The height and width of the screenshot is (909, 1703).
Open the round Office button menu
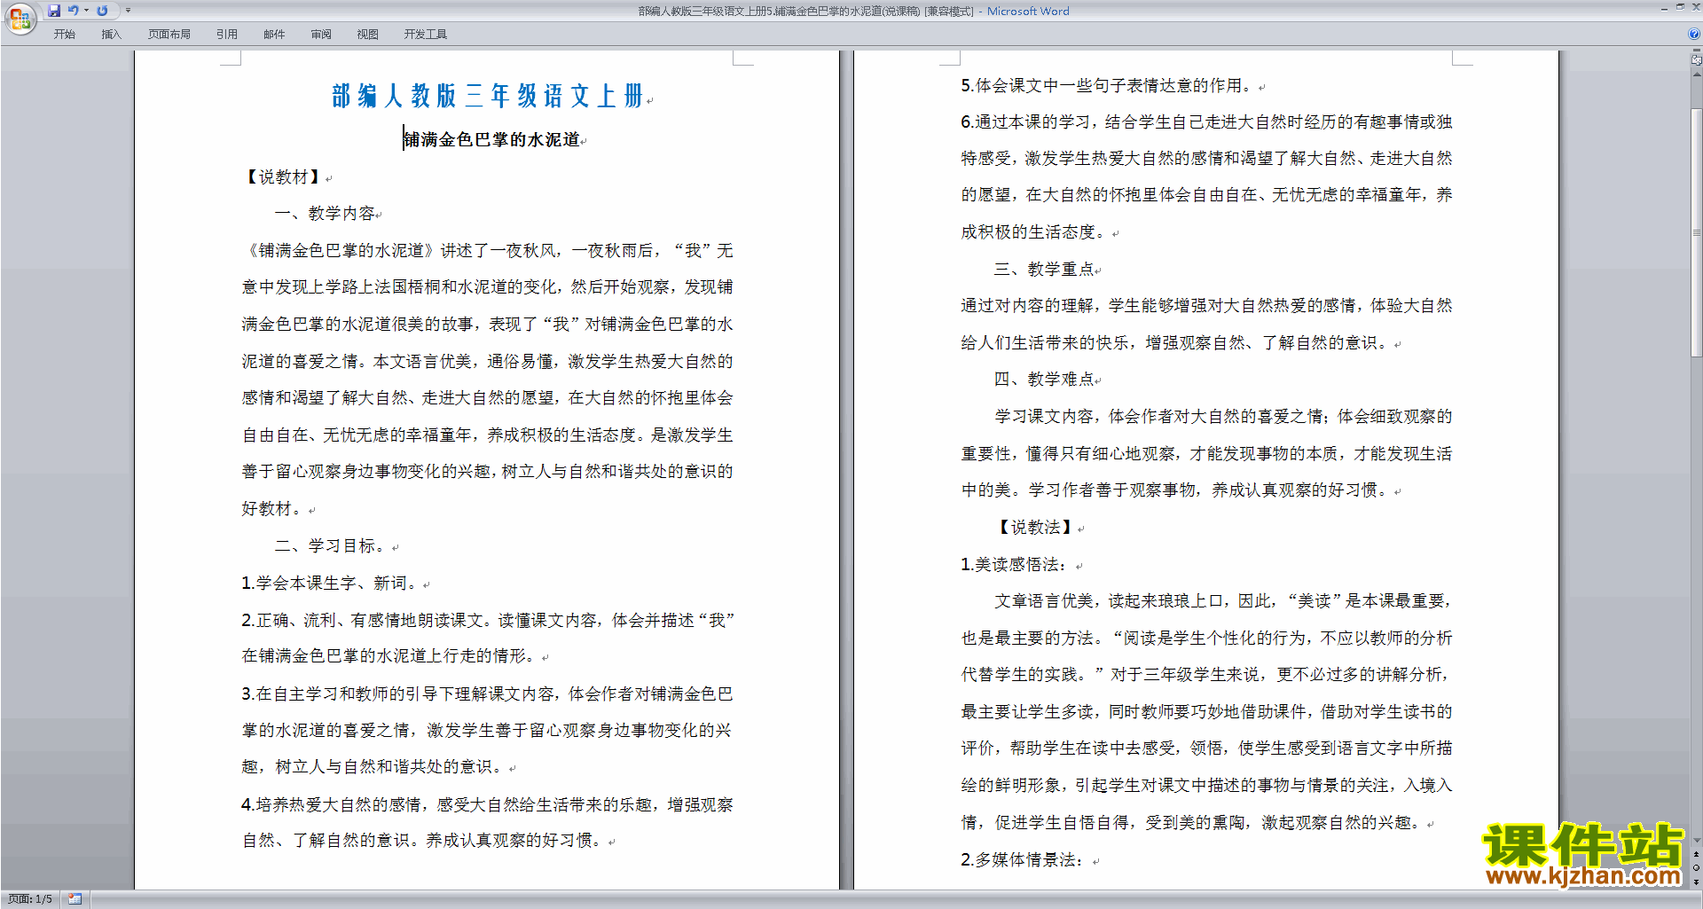click(20, 18)
